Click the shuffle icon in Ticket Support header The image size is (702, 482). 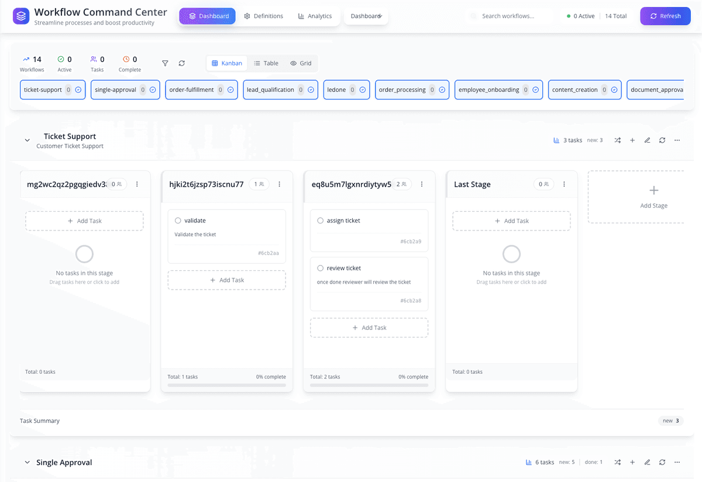pos(617,140)
